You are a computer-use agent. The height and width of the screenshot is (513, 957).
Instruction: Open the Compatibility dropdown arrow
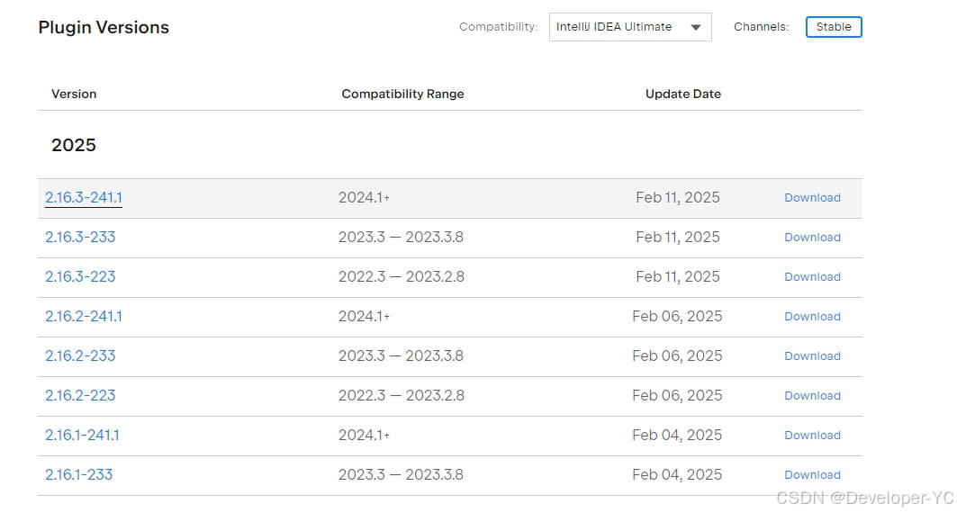click(x=695, y=27)
